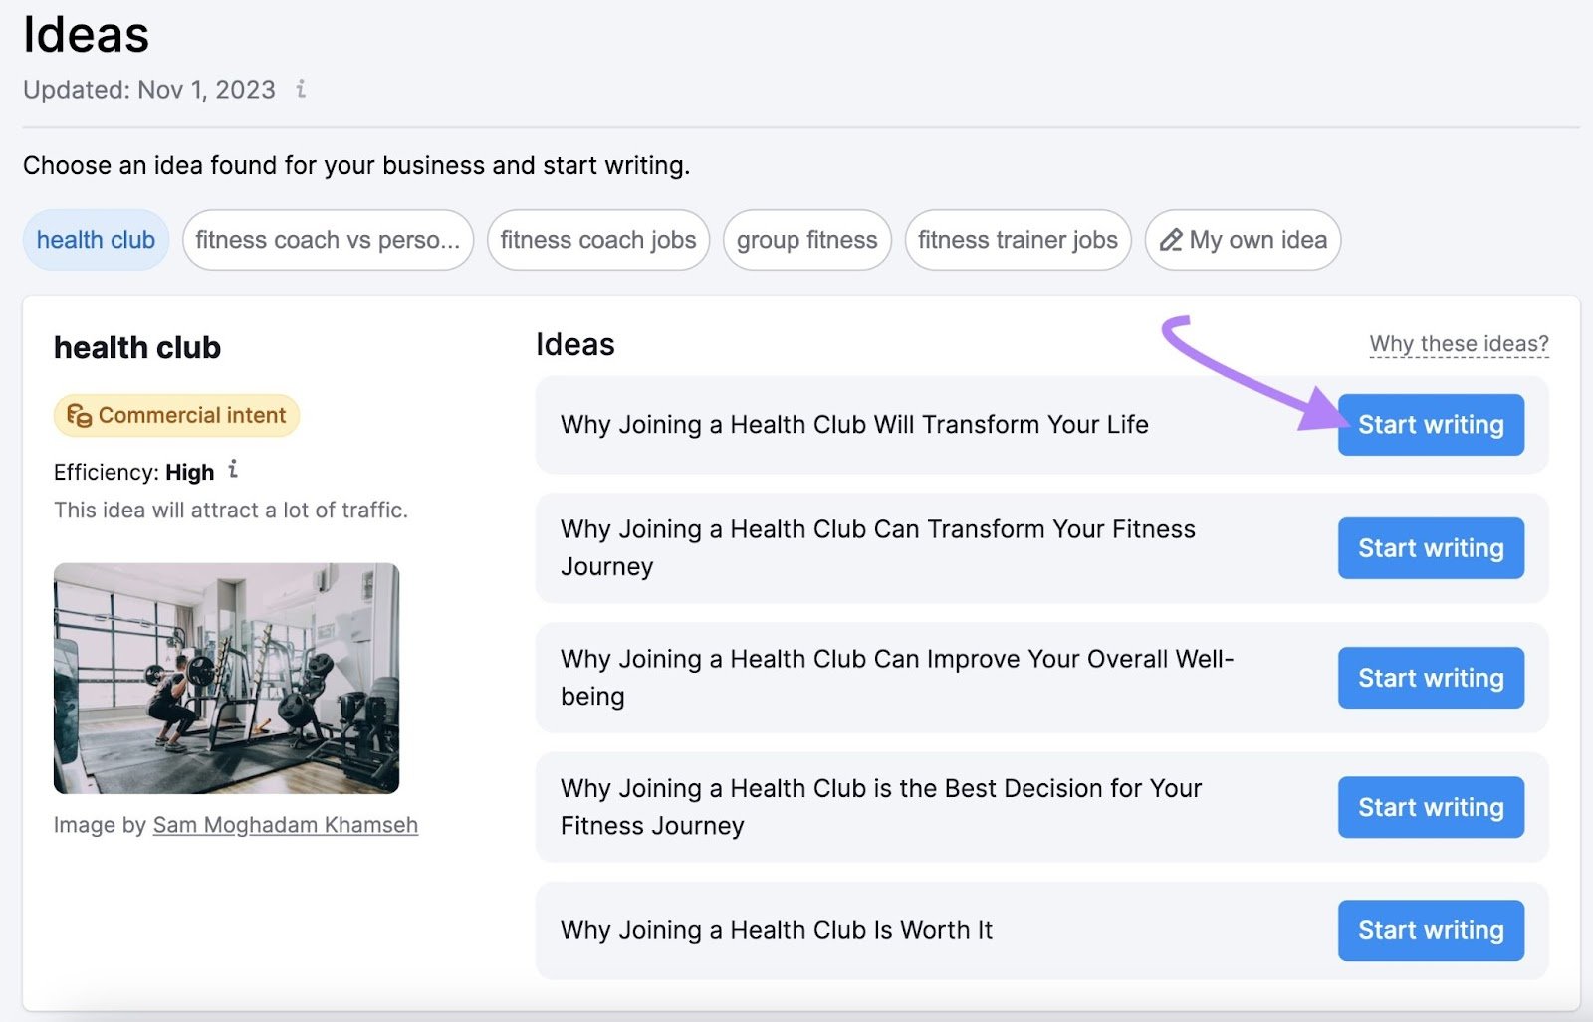Open the My own idea option
This screenshot has width=1593, height=1022.
pos(1243,239)
